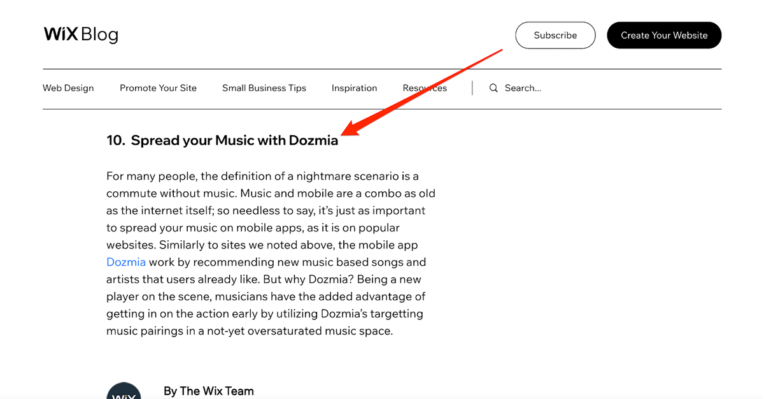Open the Resources menu item

(x=425, y=88)
